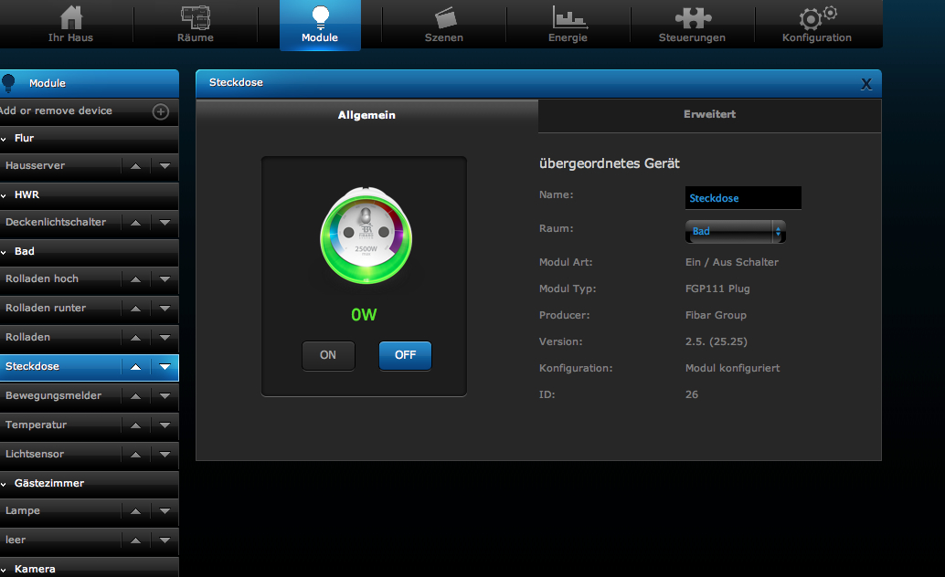Image resolution: width=945 pixels, height=577 pixels.
Task: Click down arrow on Lampe
Action: coord(165,510)
